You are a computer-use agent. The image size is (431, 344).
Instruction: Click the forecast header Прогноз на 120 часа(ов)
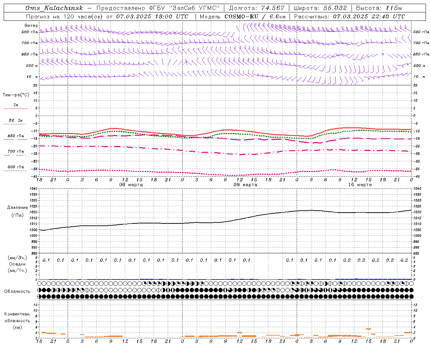(65, 16)
